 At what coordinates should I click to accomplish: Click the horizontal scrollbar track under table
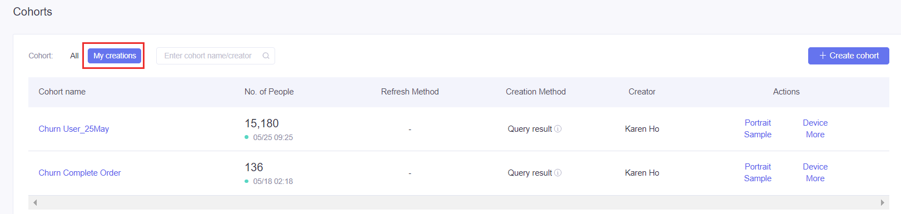pos(459,202)
